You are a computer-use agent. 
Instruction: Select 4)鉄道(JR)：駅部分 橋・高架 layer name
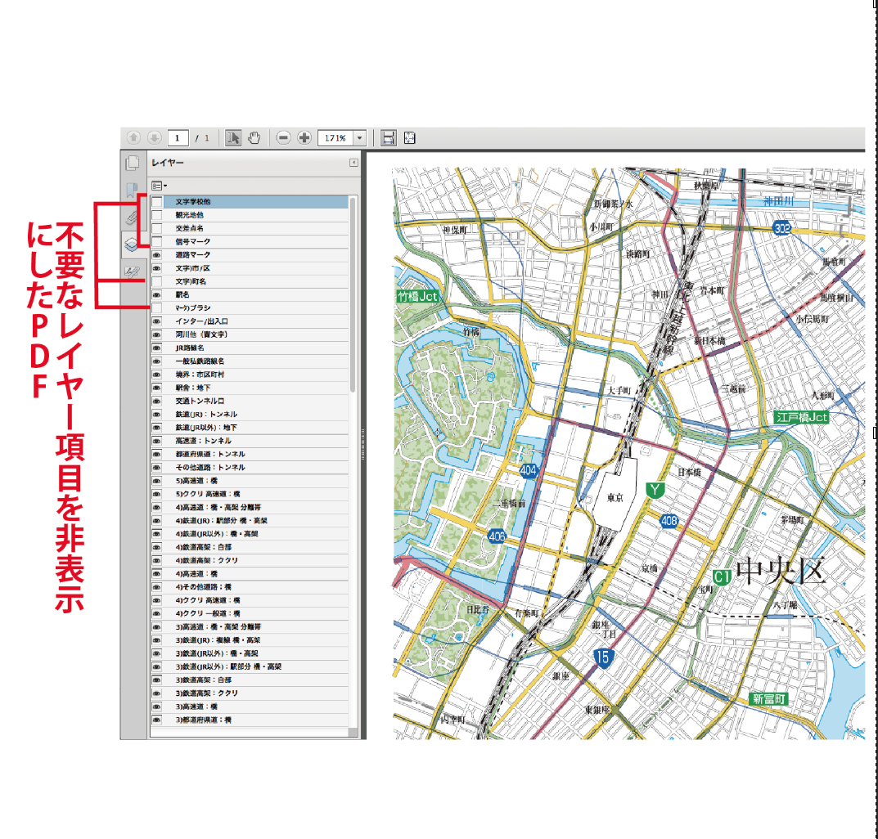[x=221, y=521]
